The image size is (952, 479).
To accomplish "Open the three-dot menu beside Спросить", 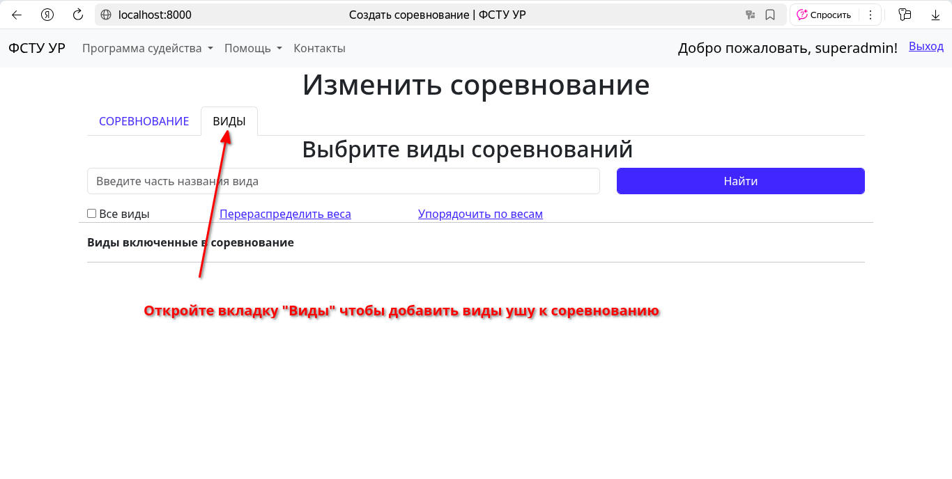I will [x=870, y=15].
